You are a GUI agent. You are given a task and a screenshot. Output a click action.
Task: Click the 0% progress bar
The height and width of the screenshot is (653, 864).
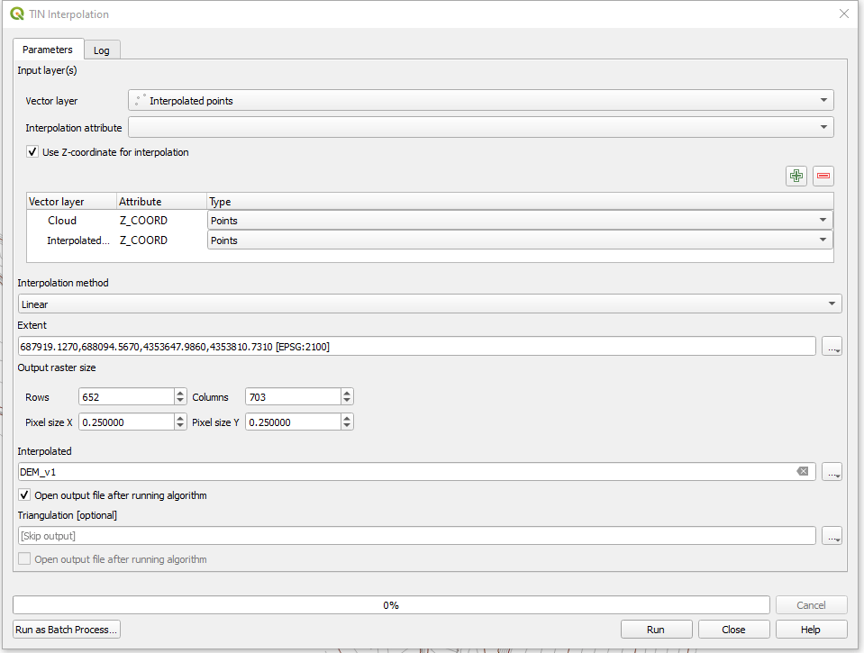391,605
